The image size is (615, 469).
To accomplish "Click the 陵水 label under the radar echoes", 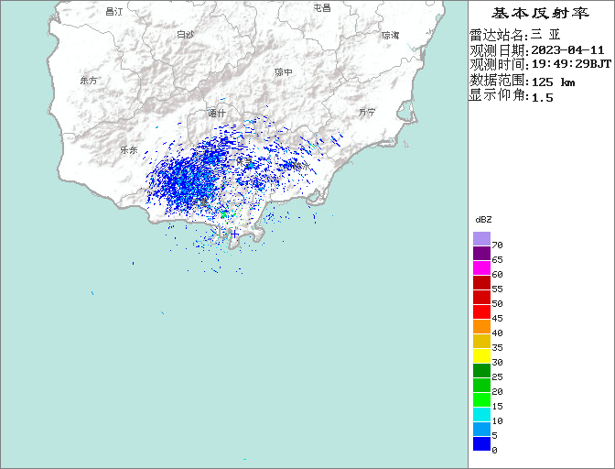I will click(x=300, y=167).
